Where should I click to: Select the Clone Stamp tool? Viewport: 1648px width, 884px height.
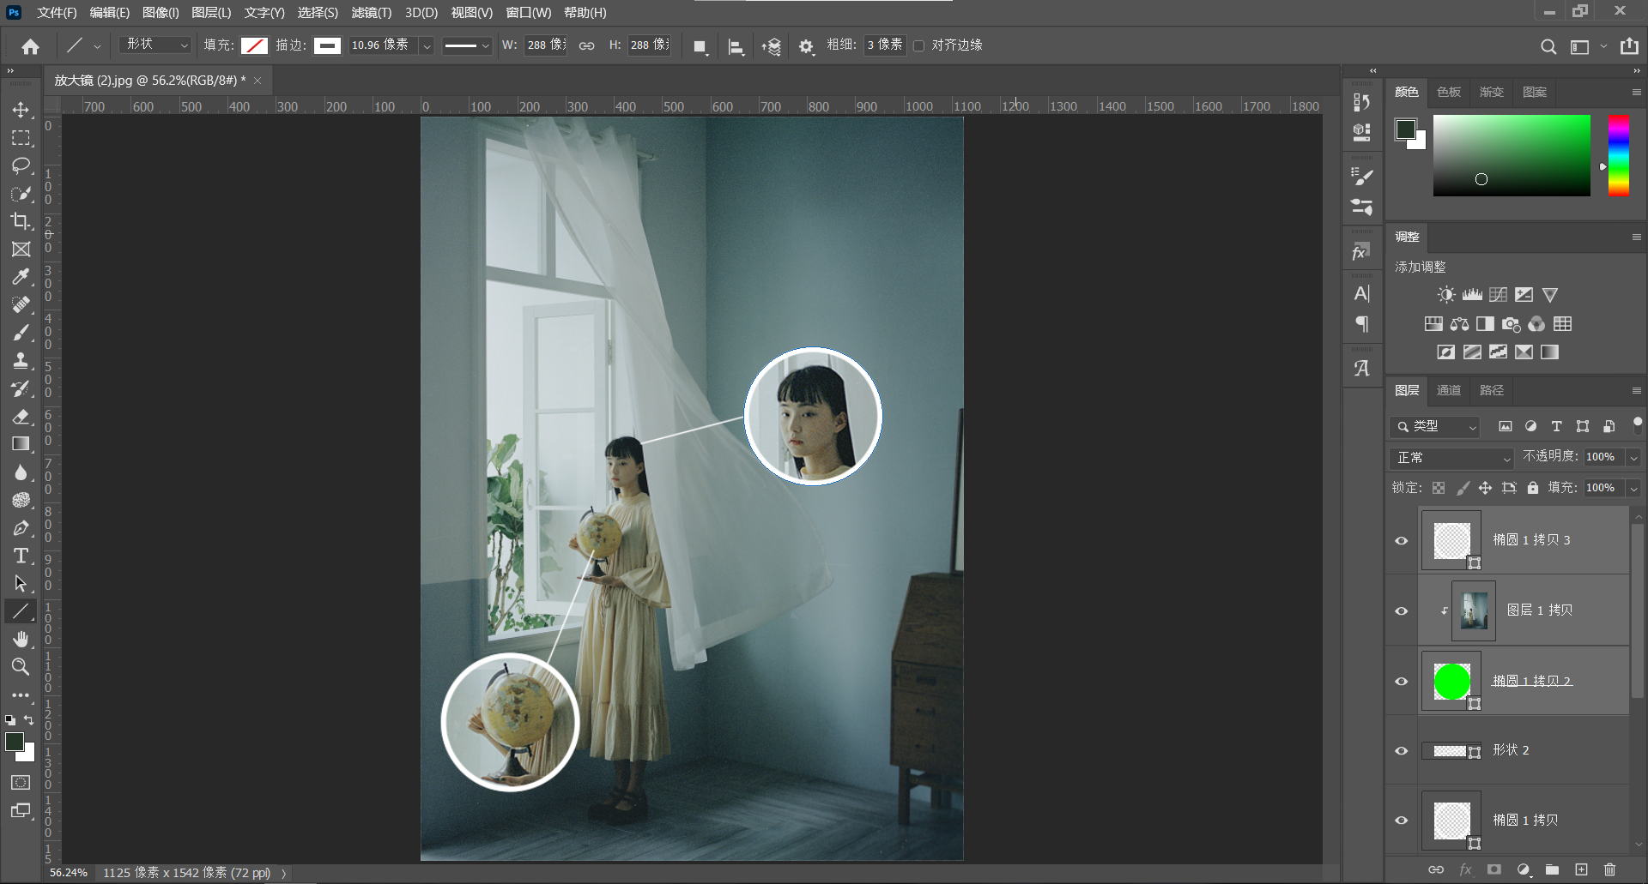(21, 360)
